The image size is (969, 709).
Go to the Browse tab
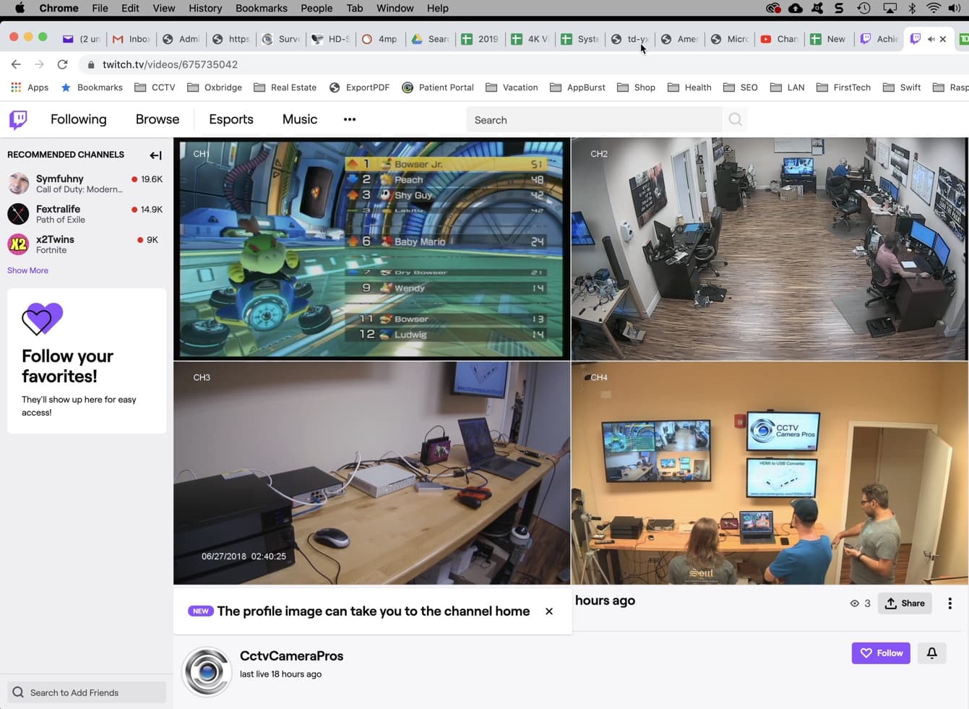158,119
